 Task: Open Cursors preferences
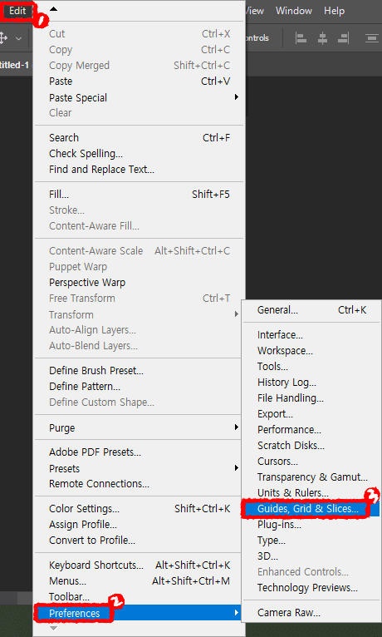311,462
